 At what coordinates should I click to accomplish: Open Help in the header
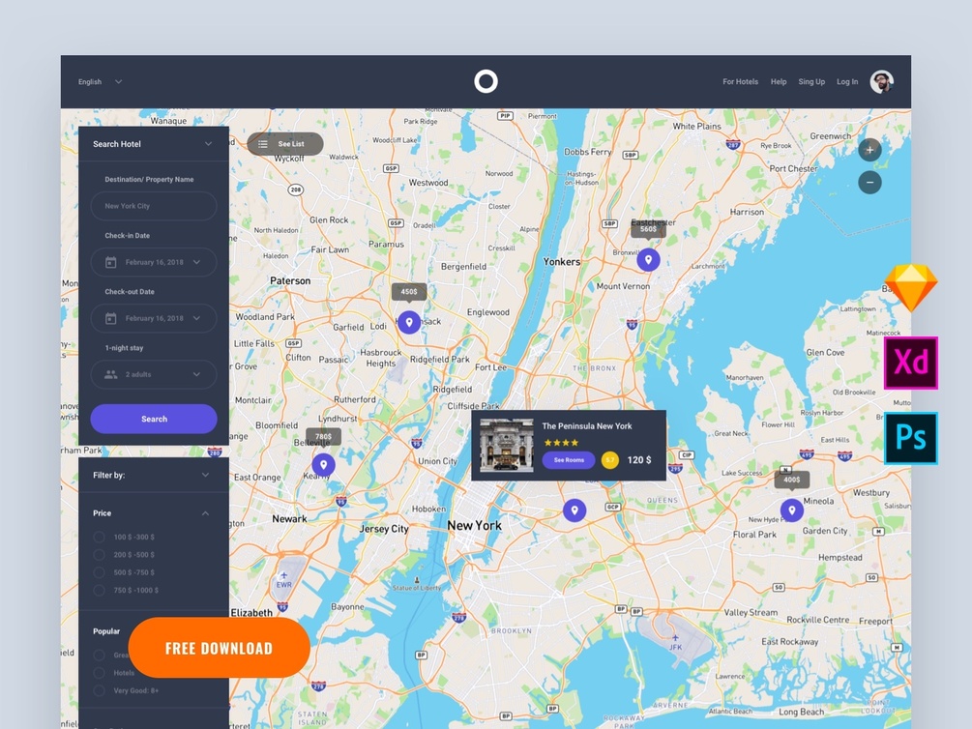(779, 82)
